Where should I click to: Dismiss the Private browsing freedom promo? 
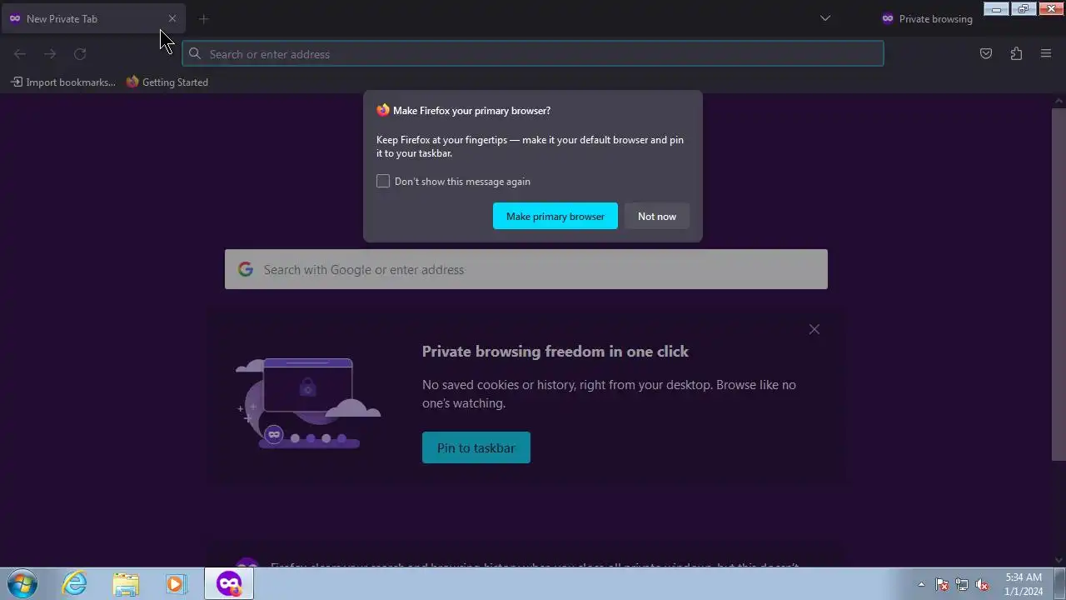tap(814, 329)
